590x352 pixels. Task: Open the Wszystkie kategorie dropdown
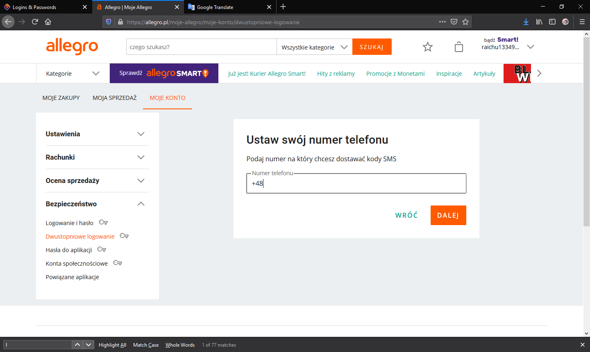click(x=314, y=47)
